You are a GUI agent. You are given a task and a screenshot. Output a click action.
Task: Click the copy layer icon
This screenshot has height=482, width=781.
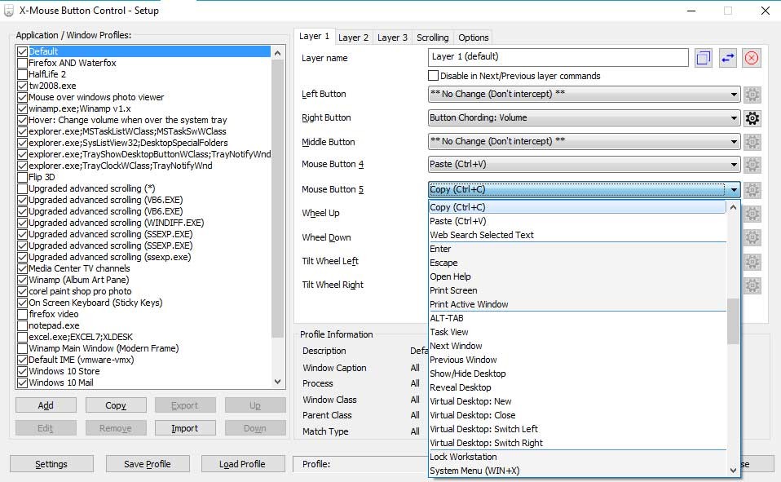click(704, 58)
